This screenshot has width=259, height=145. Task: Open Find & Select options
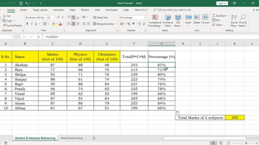[x=243, y=21]
